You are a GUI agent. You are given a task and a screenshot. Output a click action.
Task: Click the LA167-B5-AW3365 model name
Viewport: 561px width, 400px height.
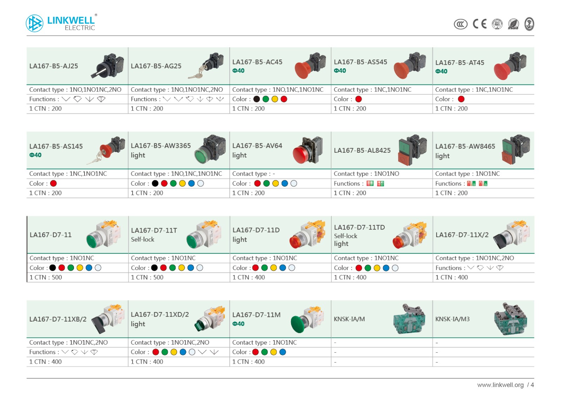161,145
